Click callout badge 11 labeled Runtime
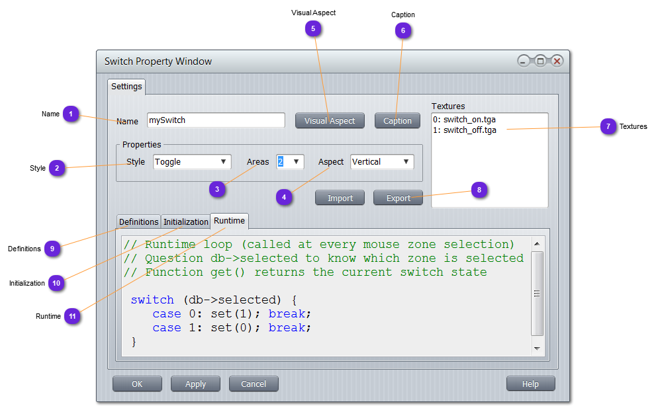The width and height of the screenshot is (658, 408). (72, 316)
